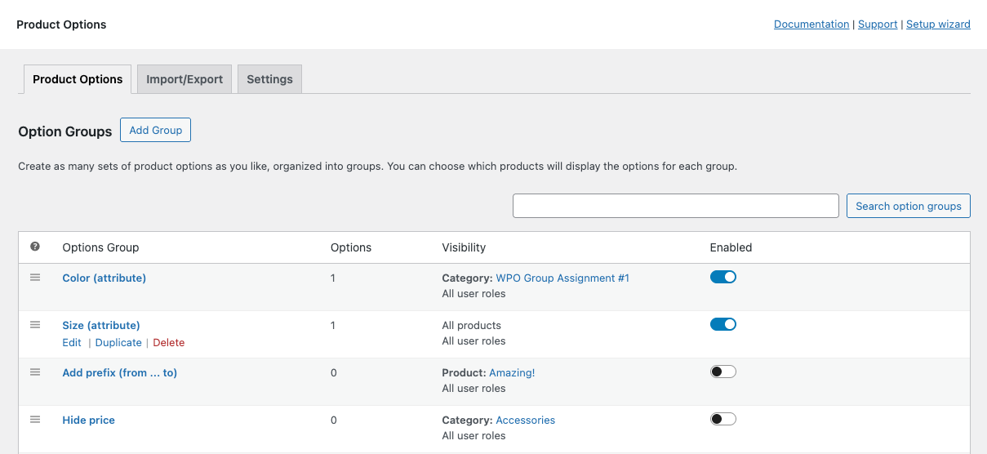Open WPO Group Assignment #1 category link
987x454 pixels.
click(x=562, y=278)
